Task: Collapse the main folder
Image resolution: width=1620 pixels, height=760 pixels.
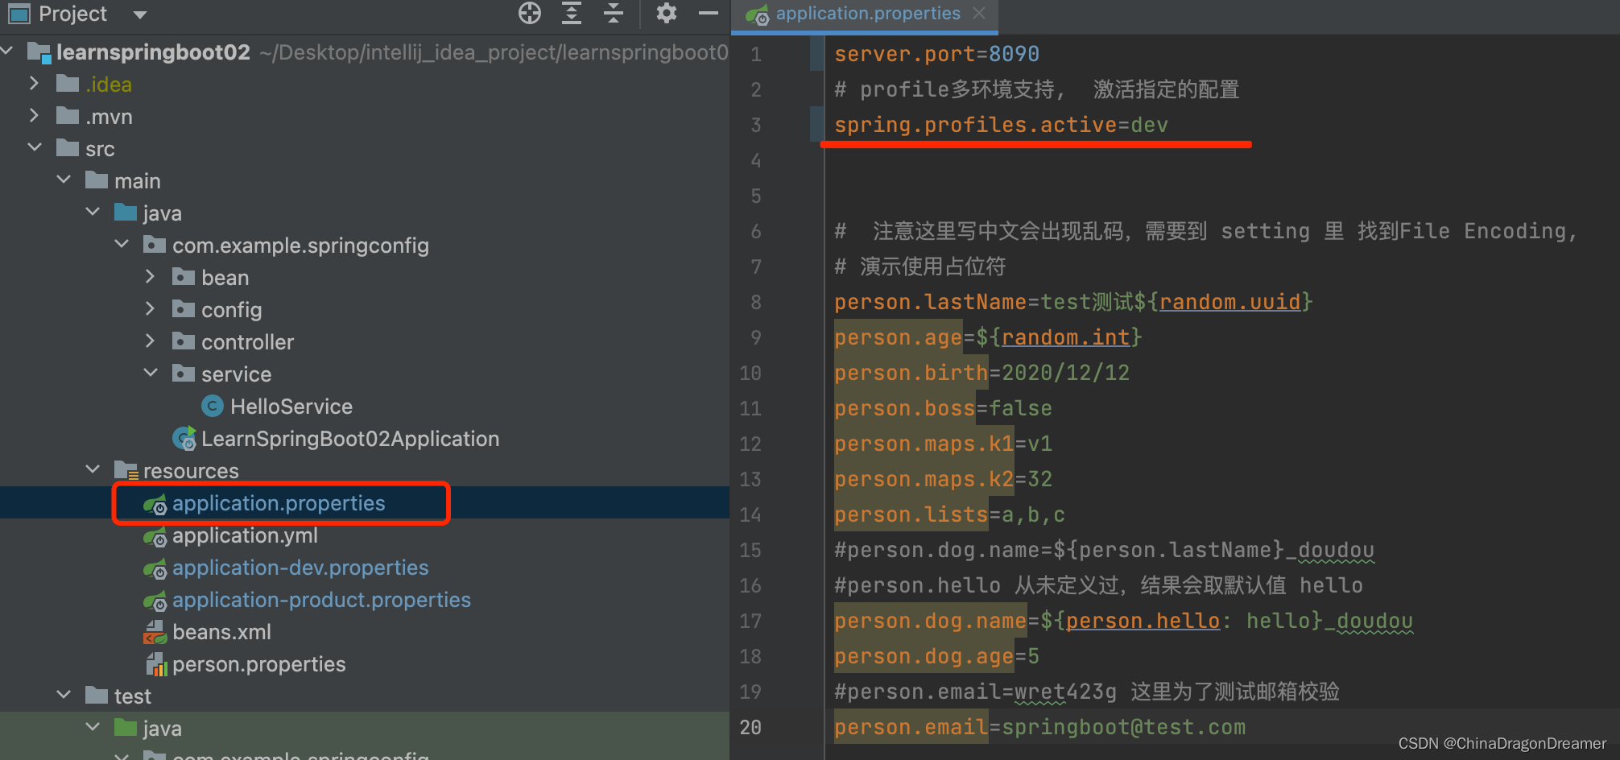Action: [64, 180]
